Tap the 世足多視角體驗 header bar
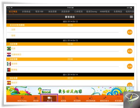Viewport: 140px width, 108px height. click(x=70, y=25)
